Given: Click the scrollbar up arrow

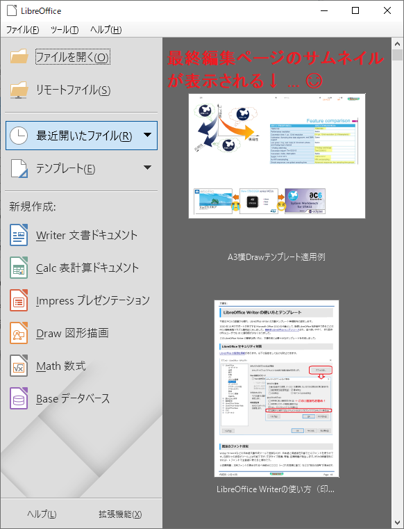Looking at the screenshot, I should [x=397, y=43].
